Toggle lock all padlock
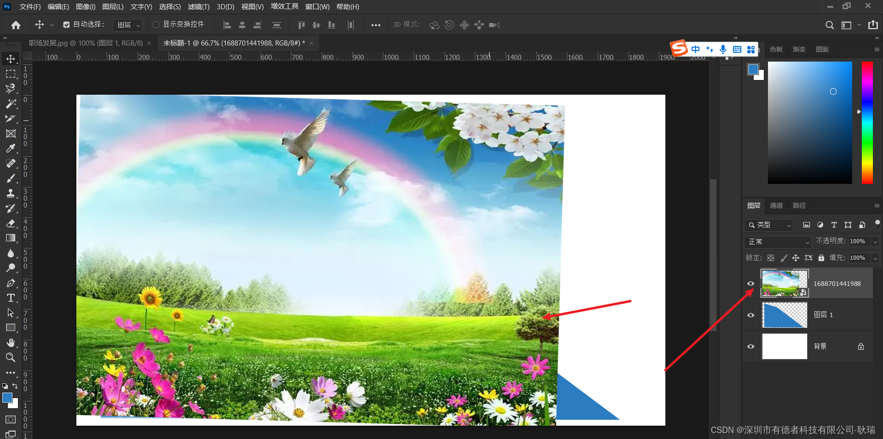This screenshot has height=439, width=883. coord(821,258)
